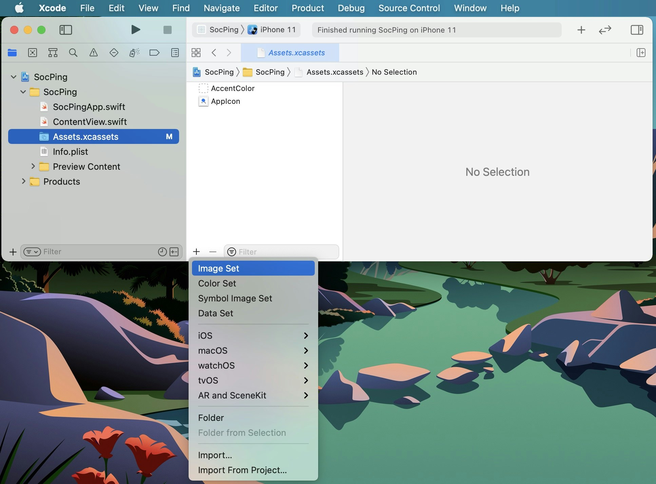Toggle the inspector panel on the right
Image resolution: width=656 pixels, height=484 pixels.
coord(637,30)
